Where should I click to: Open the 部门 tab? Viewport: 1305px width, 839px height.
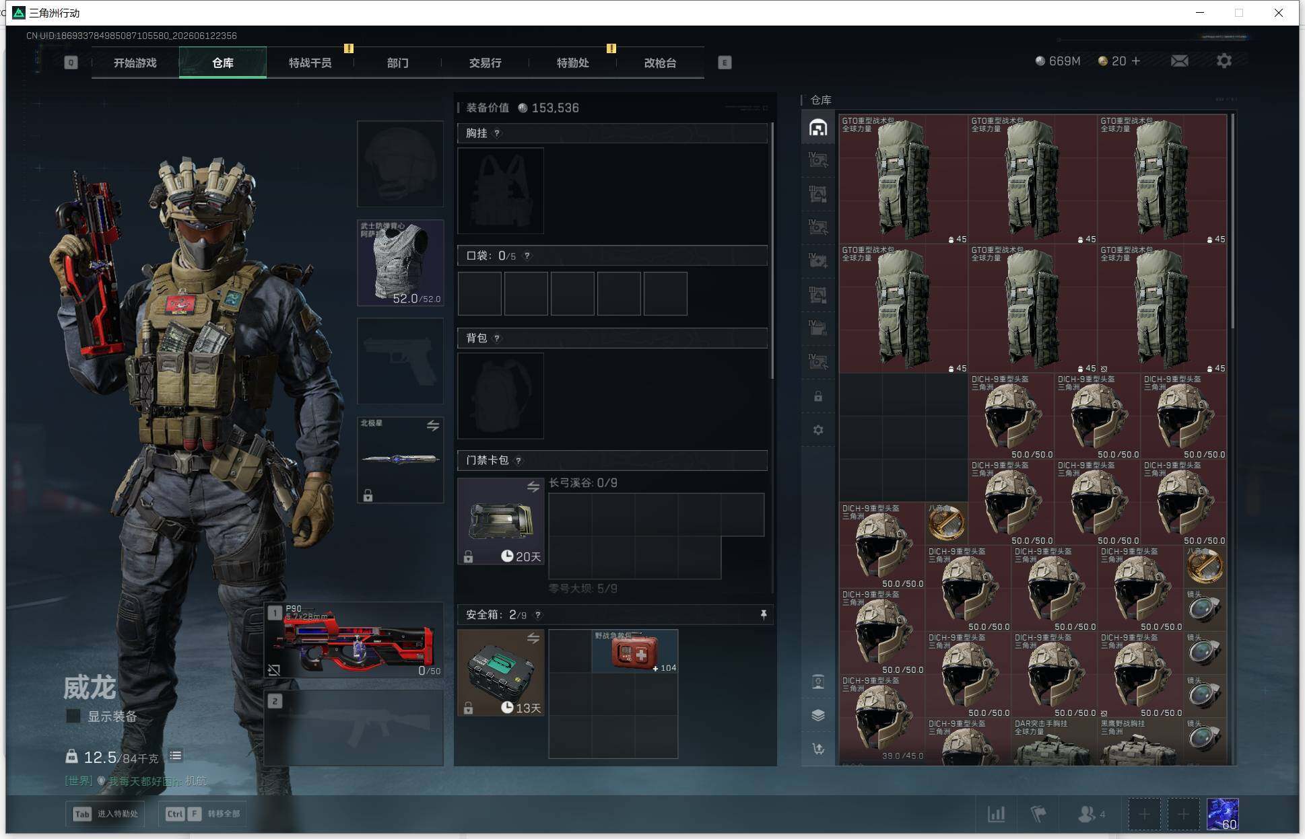(397, 63)
